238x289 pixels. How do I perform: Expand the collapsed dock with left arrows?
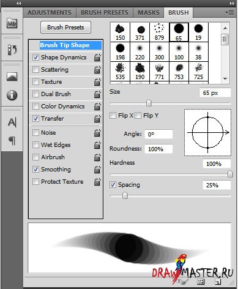(19, 3)
